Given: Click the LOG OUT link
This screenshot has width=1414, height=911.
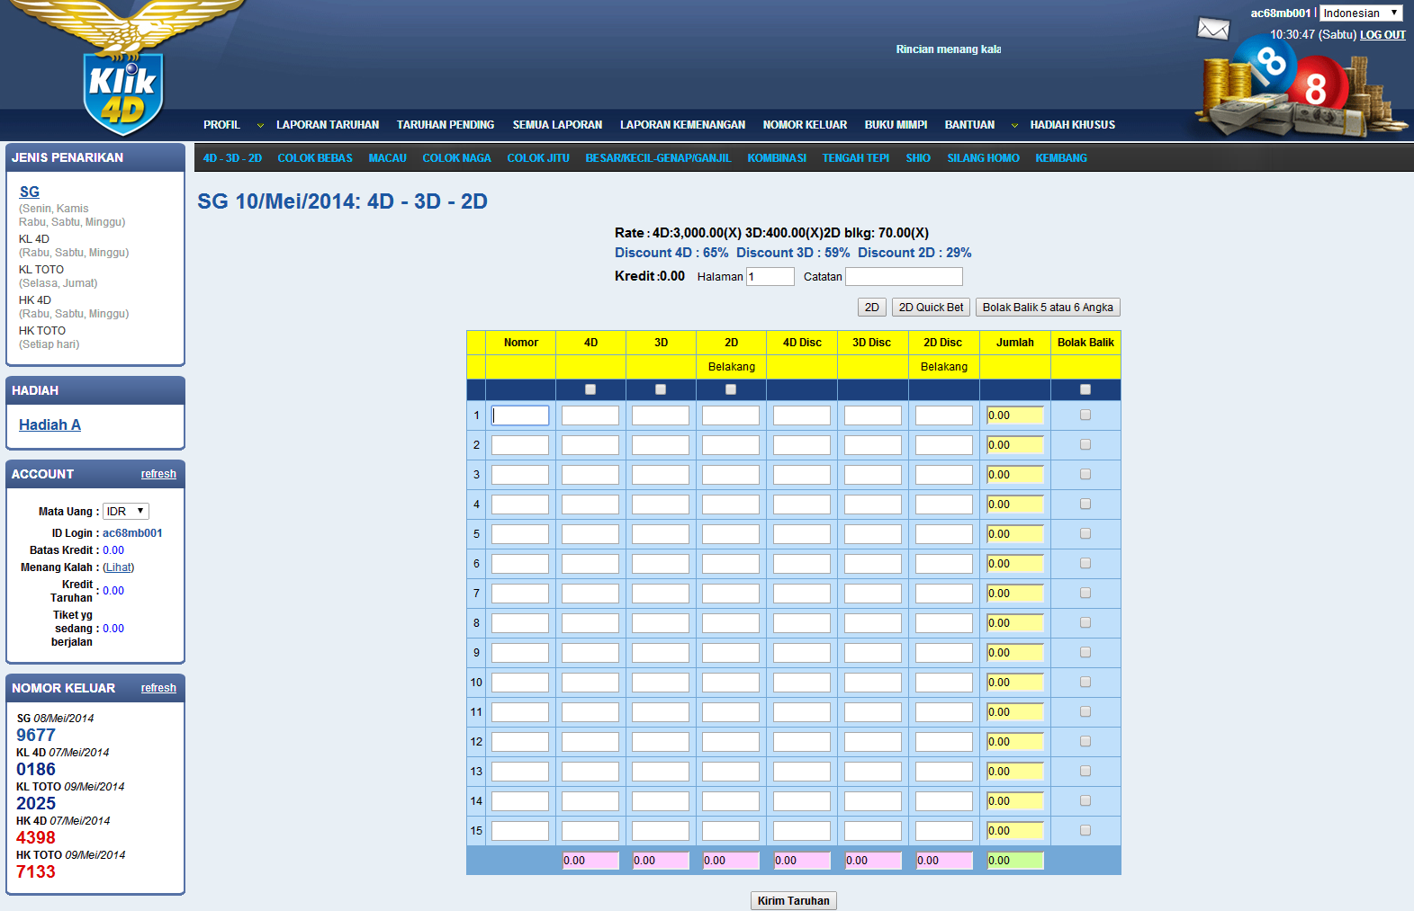Looking at the screenshot, I should 1382,35.
